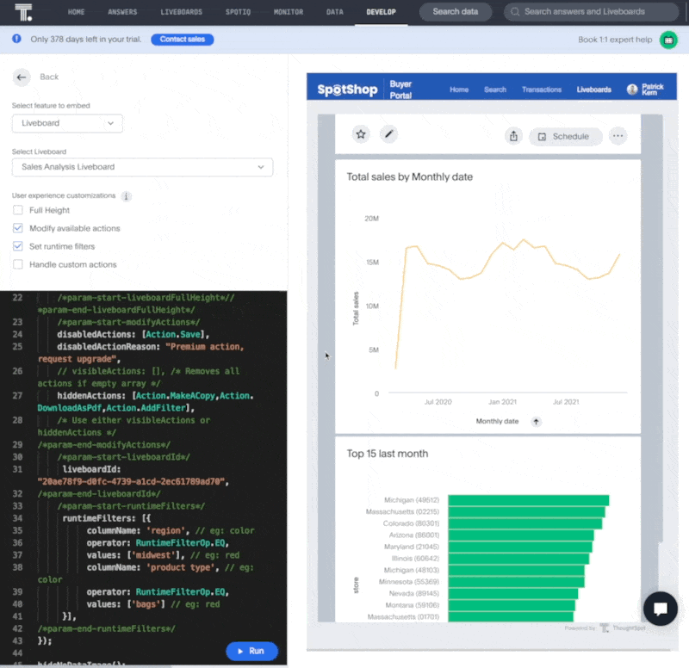
Task: Click code line 34 runtimeFilters
Action: [106, 519]
